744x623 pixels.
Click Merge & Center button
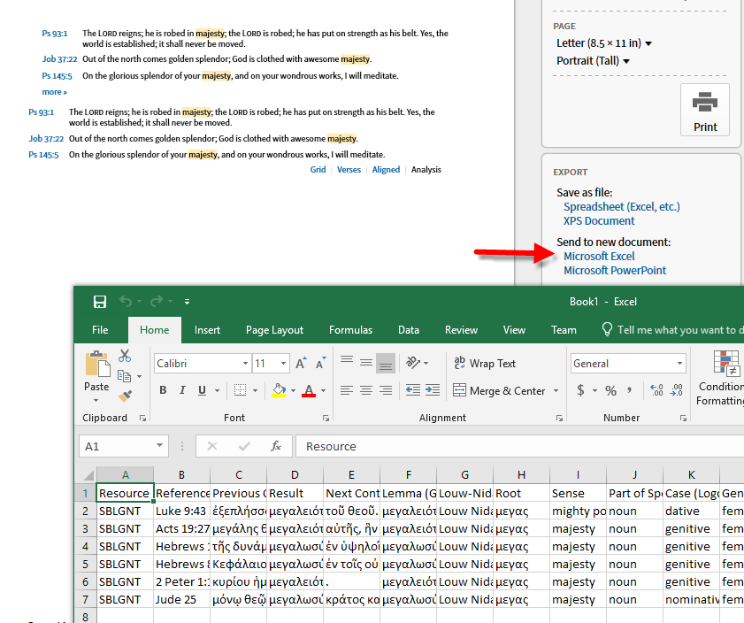[x=499, y=390]
